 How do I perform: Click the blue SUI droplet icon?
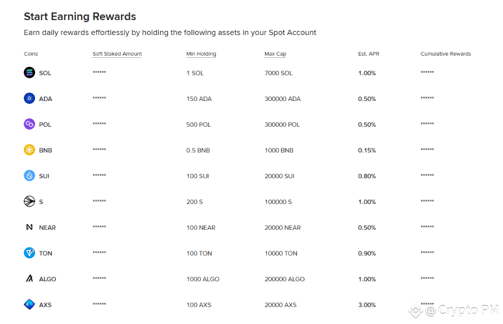[29, 176]
